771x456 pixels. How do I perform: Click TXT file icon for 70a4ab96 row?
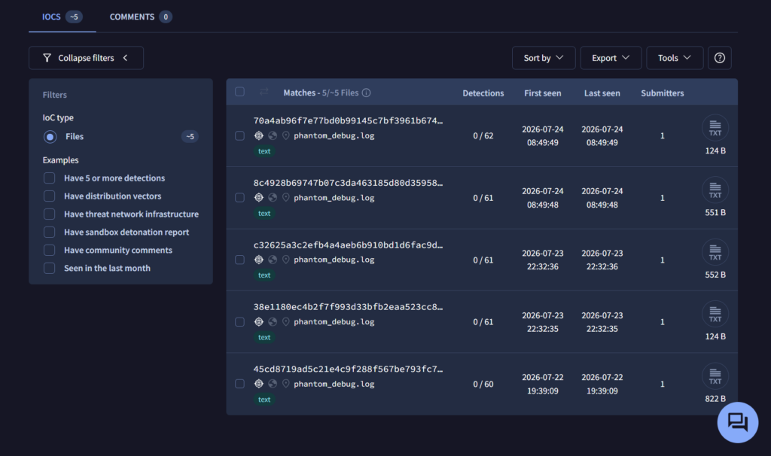pos(715,128)
